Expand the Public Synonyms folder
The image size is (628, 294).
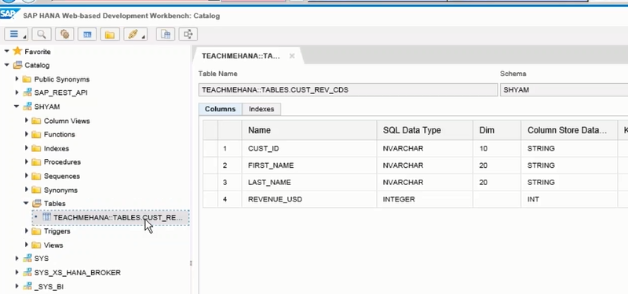pos(16,79)
